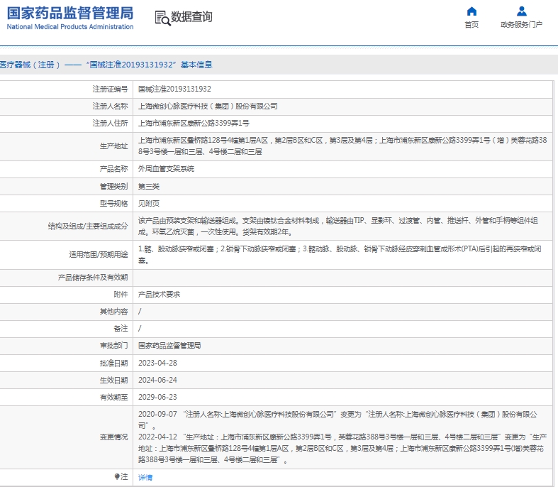Select effective date 2024-06-24

[x=157, y=380]
